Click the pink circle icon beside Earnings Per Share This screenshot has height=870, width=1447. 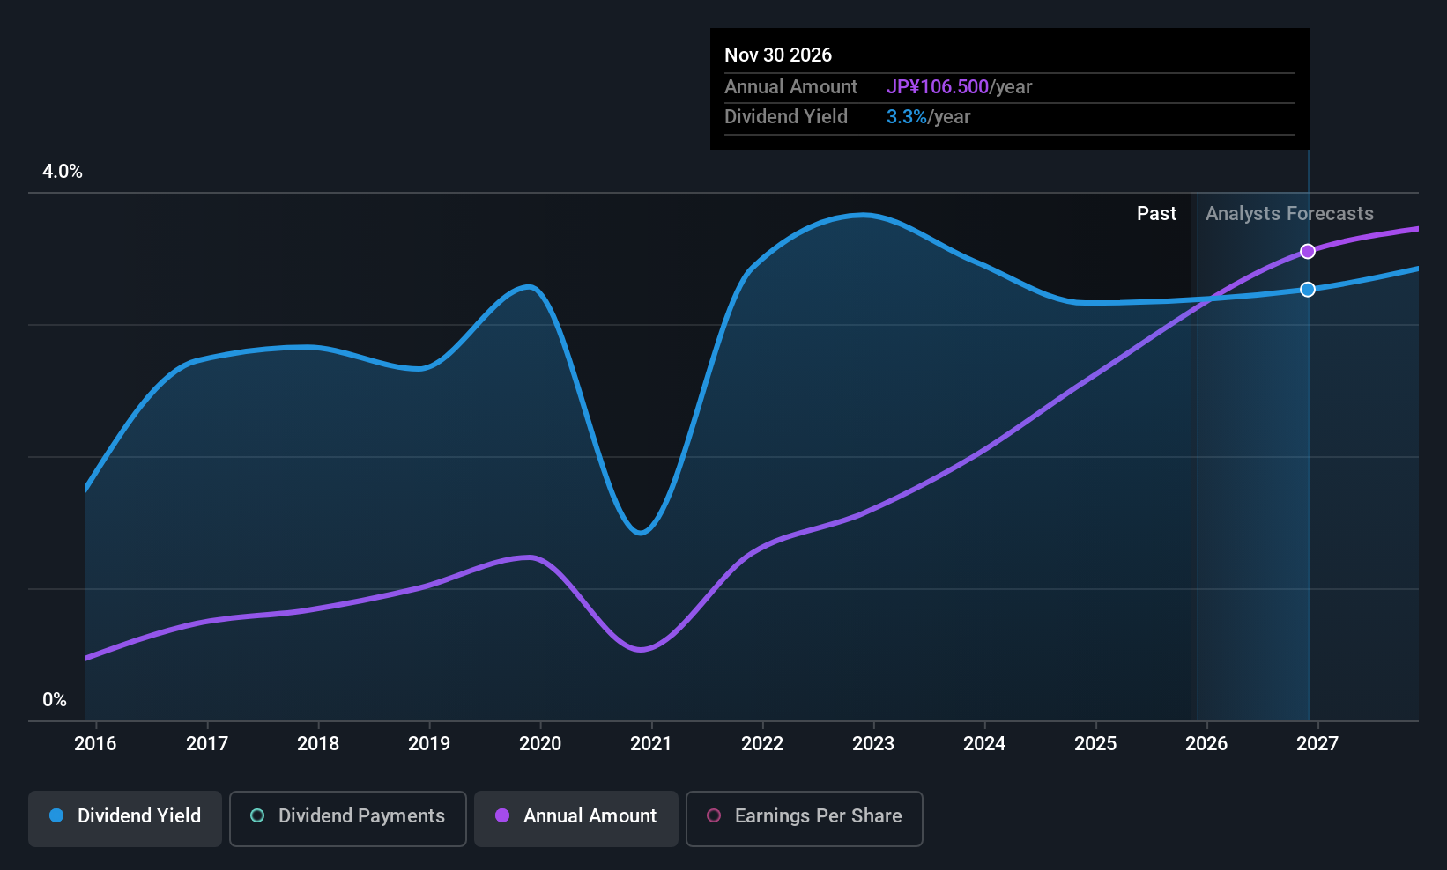click(714, 815)
